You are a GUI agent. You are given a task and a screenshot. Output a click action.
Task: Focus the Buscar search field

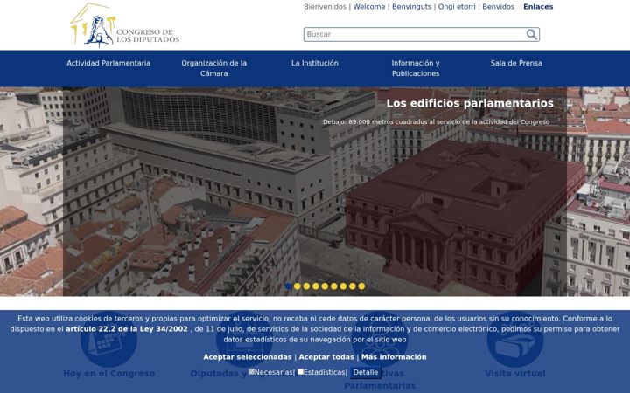(422, 34)
